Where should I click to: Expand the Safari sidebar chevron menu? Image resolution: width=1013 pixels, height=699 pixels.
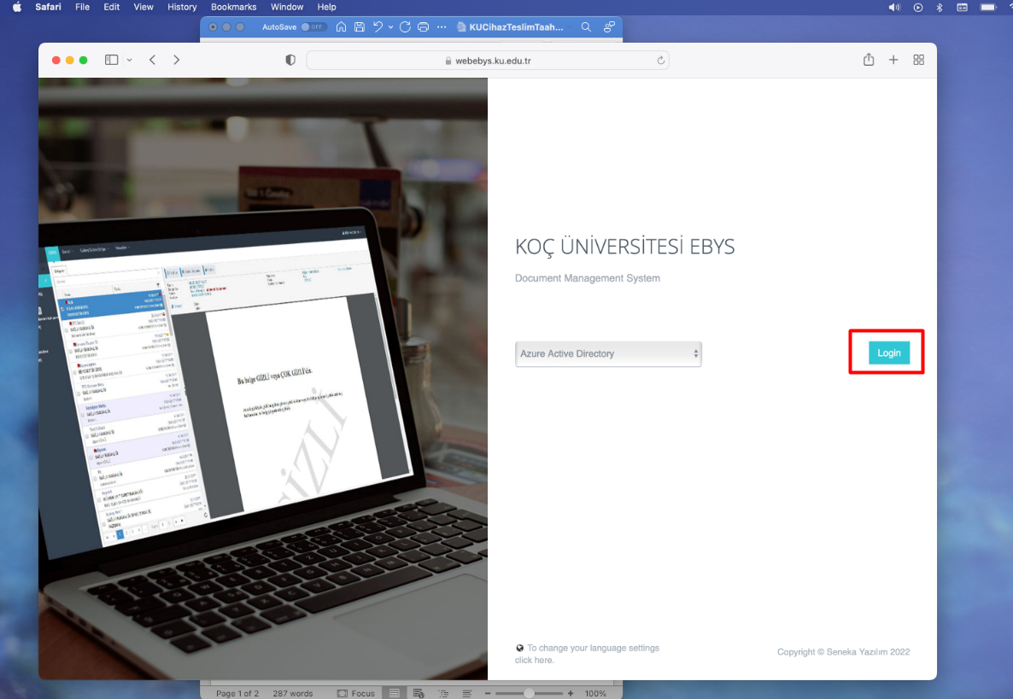[130, 60]
